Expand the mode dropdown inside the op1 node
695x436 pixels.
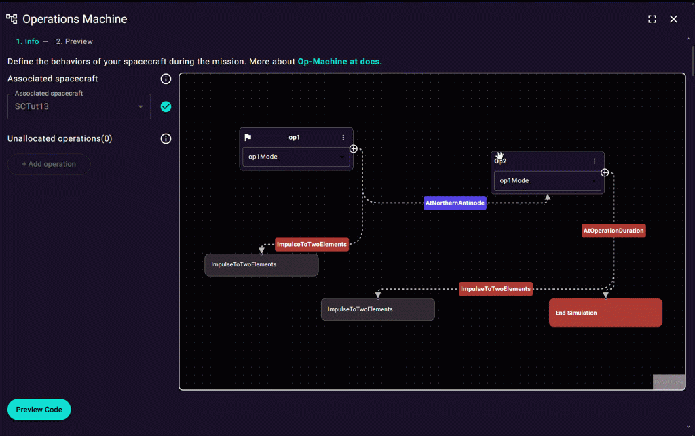(x=296, y=157)
